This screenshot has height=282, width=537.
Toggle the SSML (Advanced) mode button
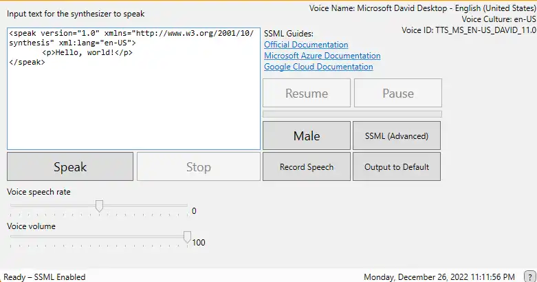pyautogui.click(x=397, y=135)
